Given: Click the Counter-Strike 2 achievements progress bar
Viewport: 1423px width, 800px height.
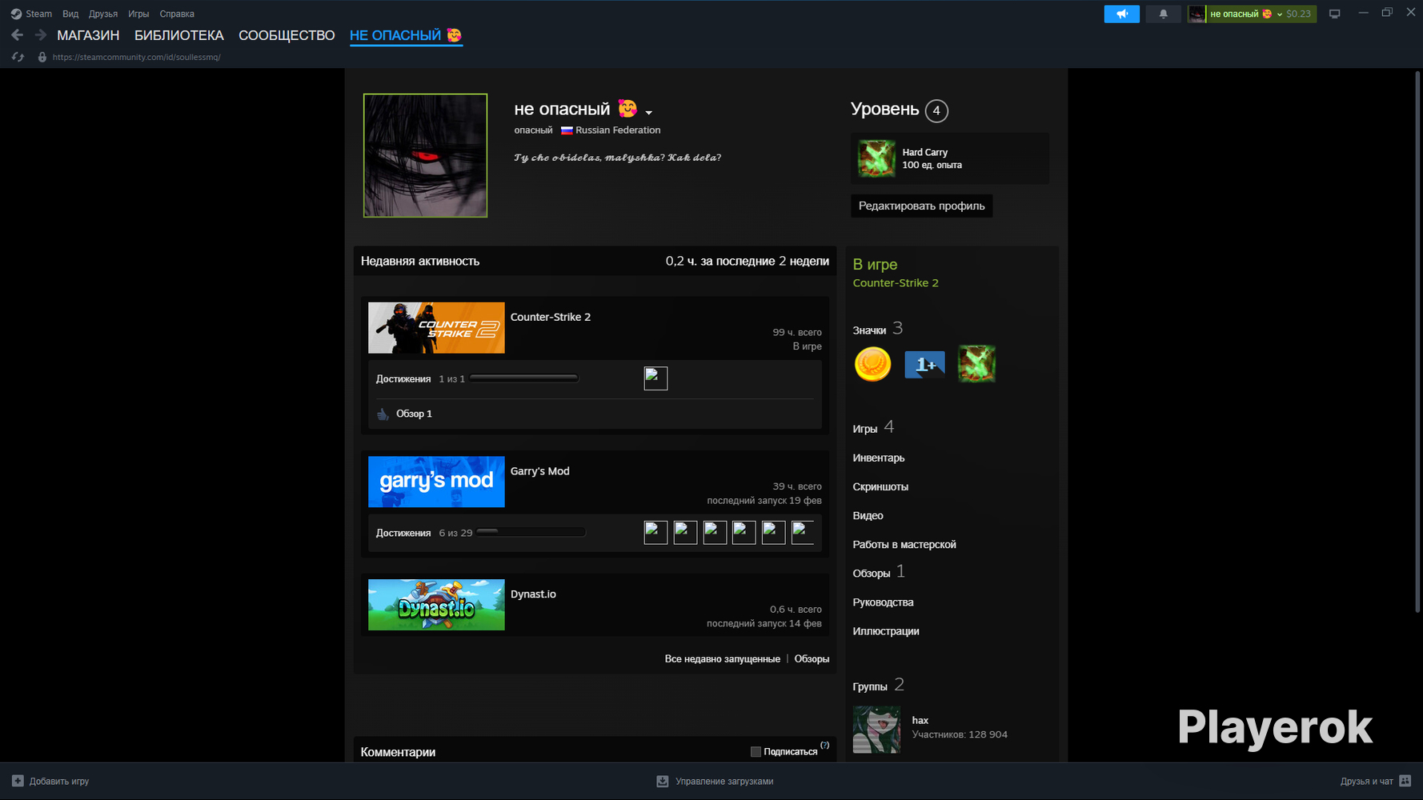Looking at the screenshot, I should coord(524,378).
